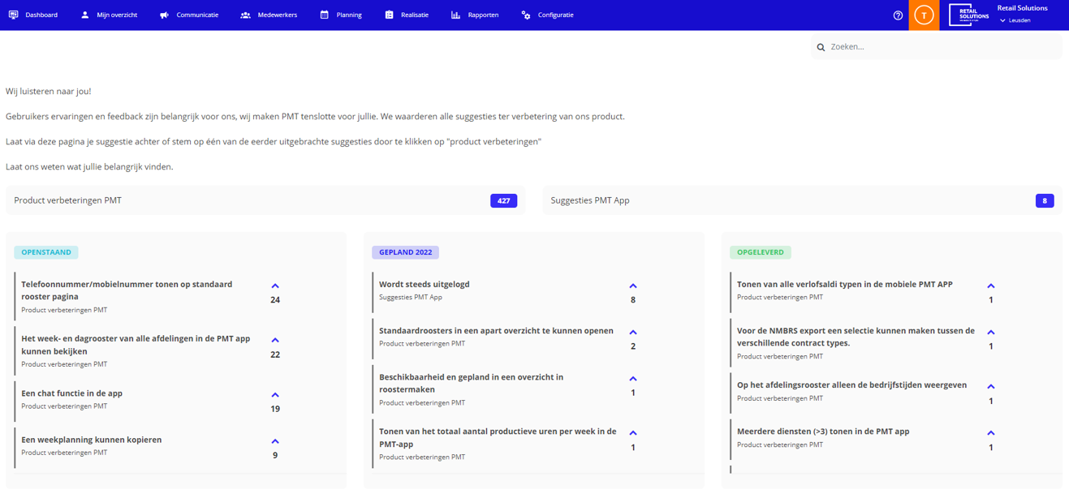1069x494 pixels.
Task: Upvote Een chat functie in de app
Action: (x=275, y=395)
